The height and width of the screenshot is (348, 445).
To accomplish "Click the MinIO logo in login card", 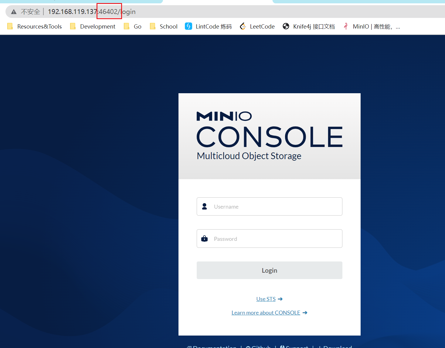I will (x=224, y=116).
